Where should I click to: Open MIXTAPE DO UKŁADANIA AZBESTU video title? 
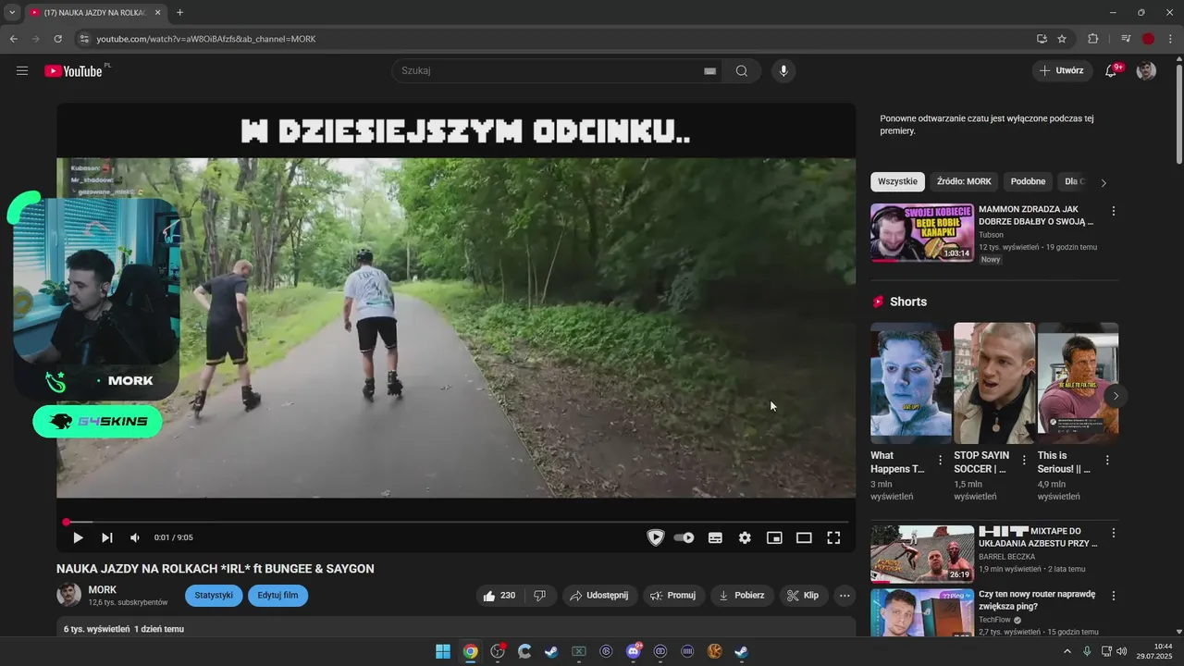coord(1038,537)
